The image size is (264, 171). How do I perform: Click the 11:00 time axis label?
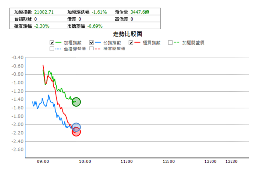tap(127, 162)
